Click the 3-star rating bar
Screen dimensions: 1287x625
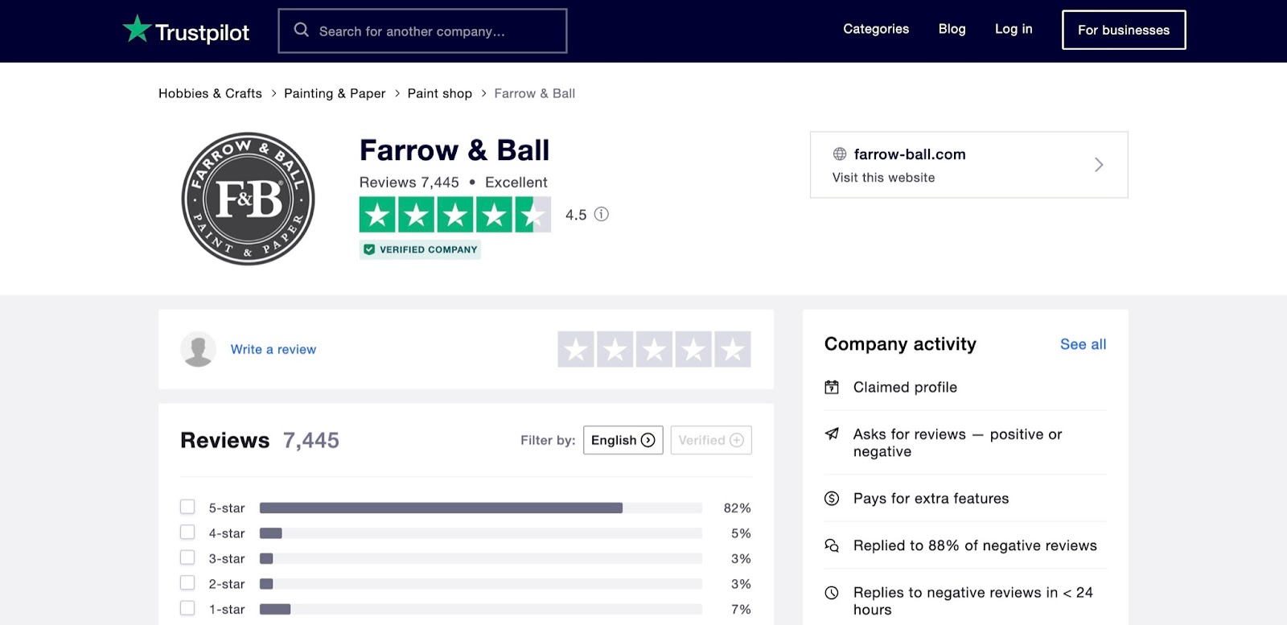click(481, 559)
